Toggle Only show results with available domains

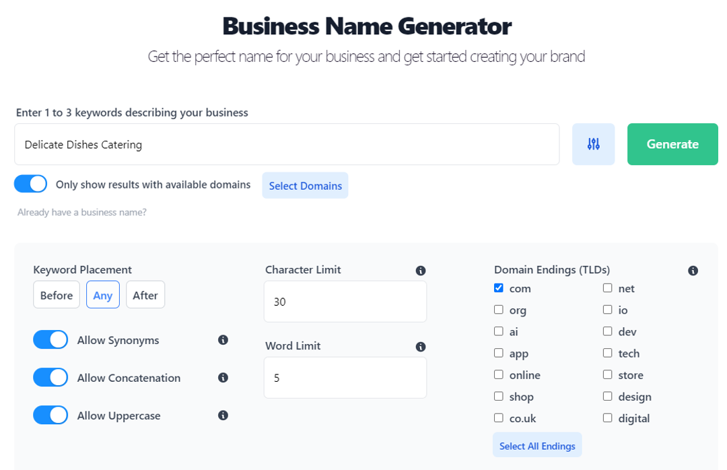click(30, 184)
